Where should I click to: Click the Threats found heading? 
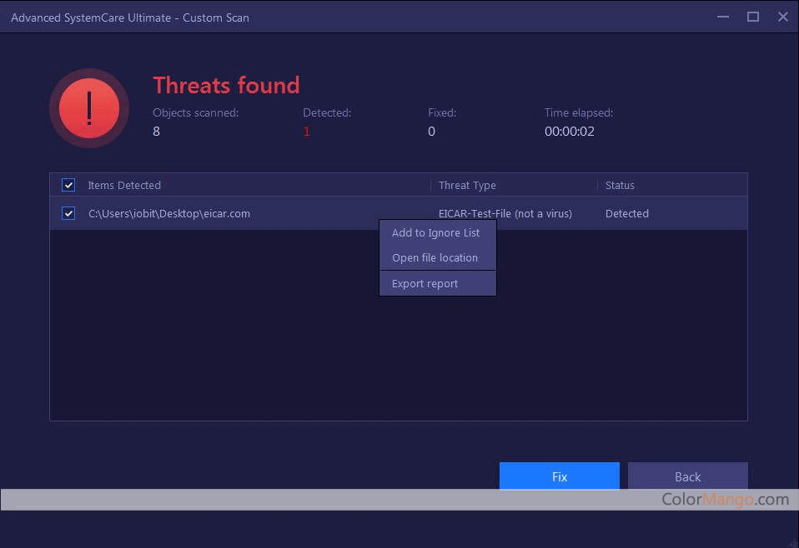pos(226,85)
